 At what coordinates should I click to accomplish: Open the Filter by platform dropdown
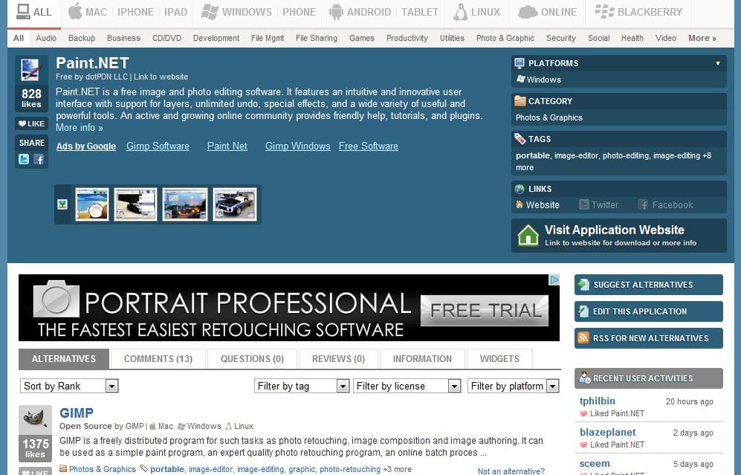[x=514, y=386]
